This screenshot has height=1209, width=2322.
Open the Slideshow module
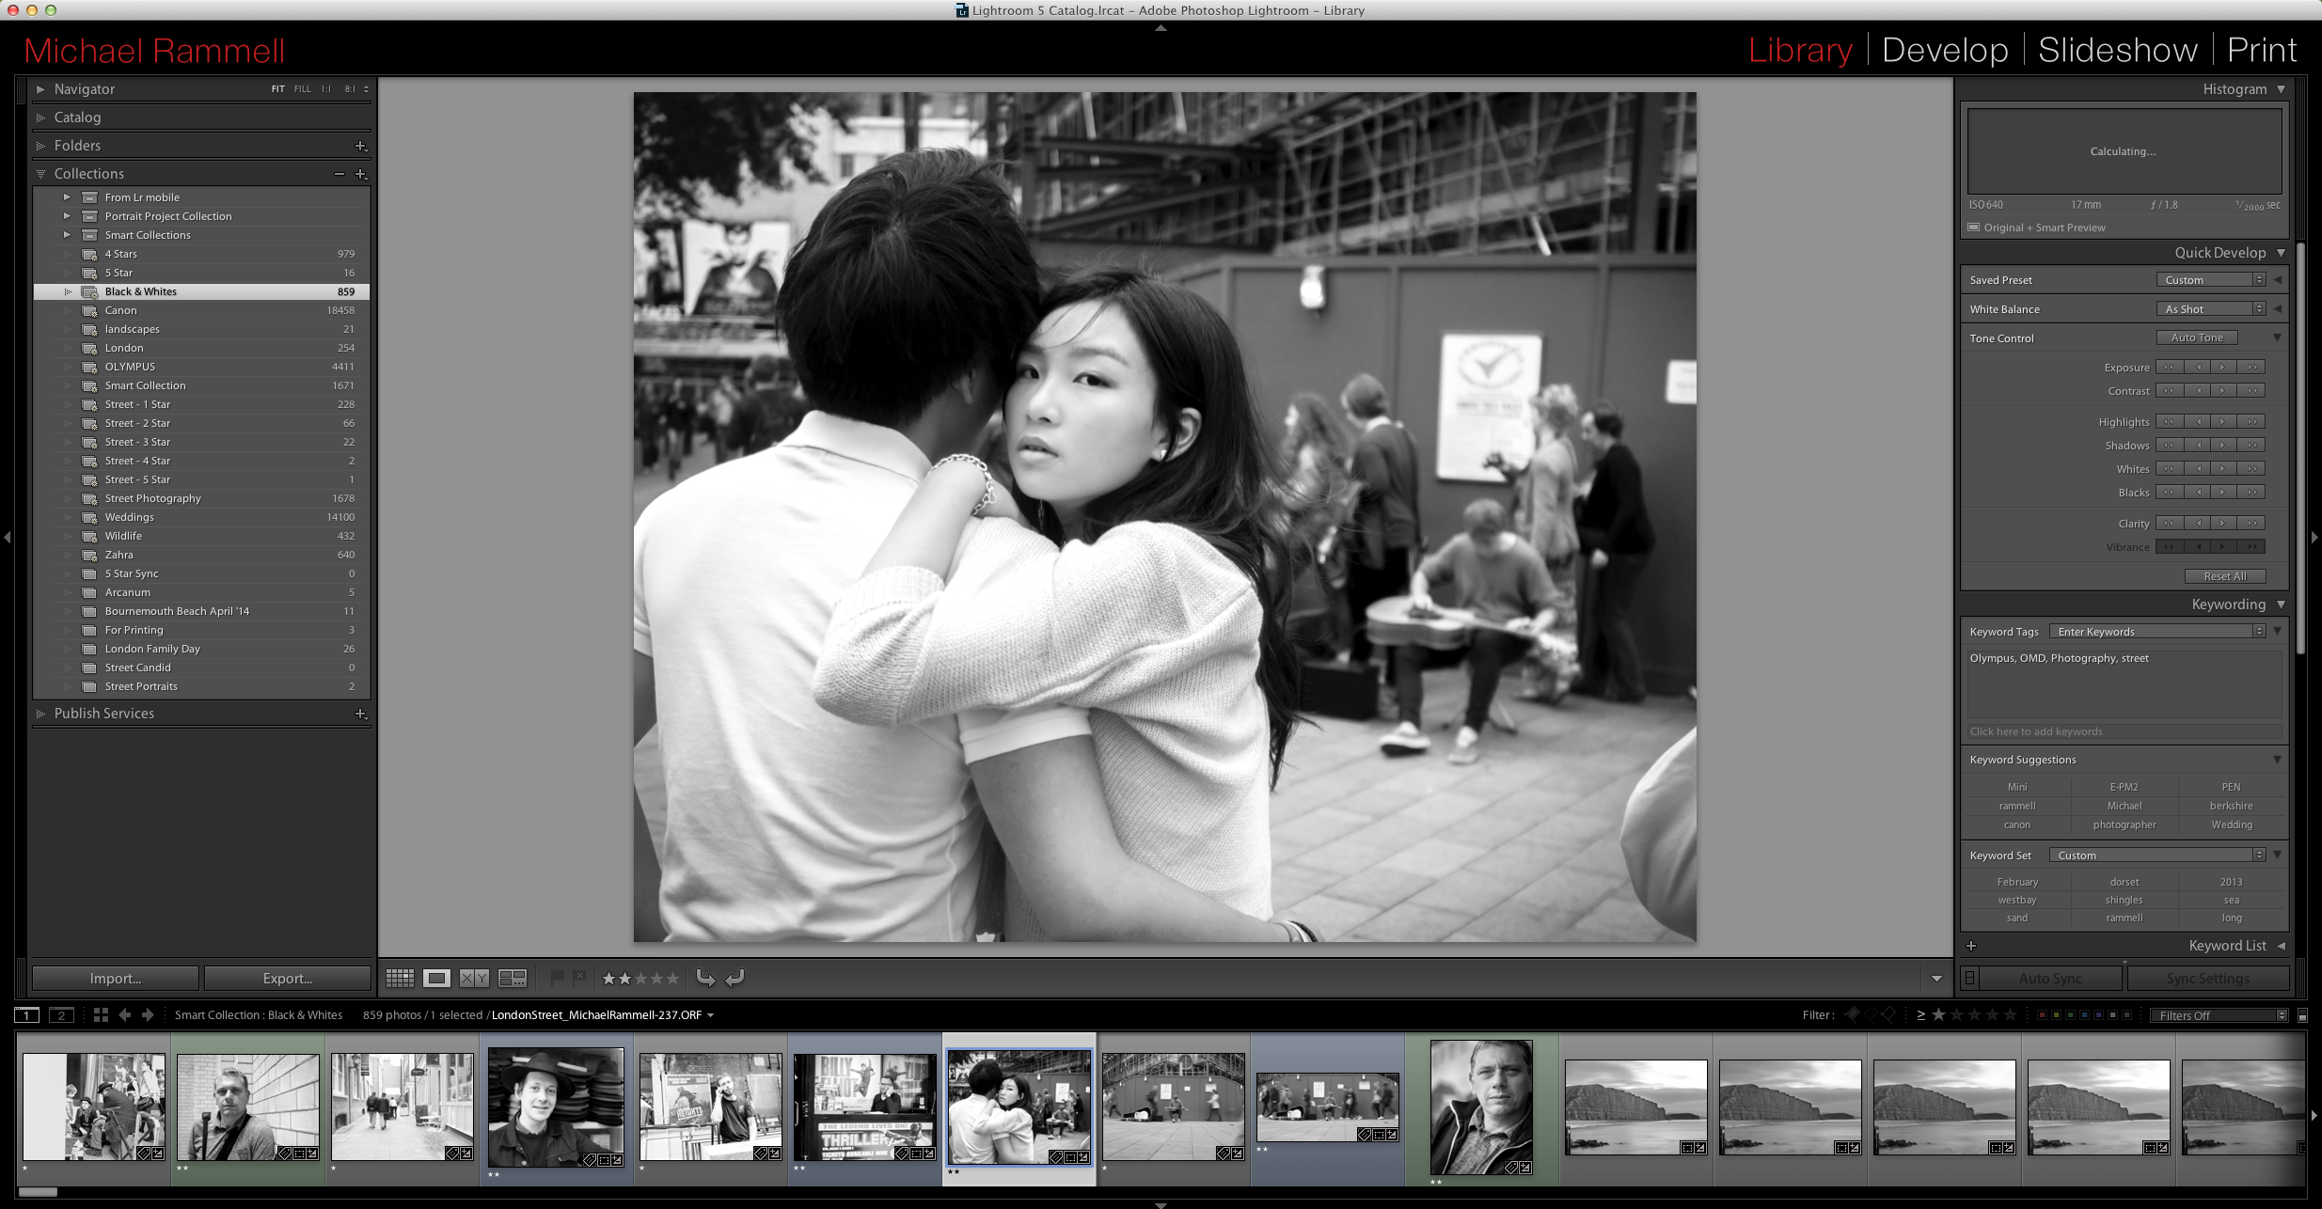click(x=2116, y=50)
